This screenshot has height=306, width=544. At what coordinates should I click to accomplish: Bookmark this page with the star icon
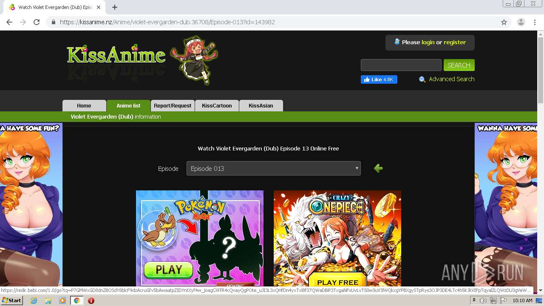point(504,22)
